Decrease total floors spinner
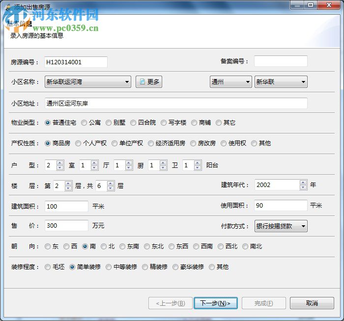The width and height of the screenshot is (344, 321). pos(111,188)
